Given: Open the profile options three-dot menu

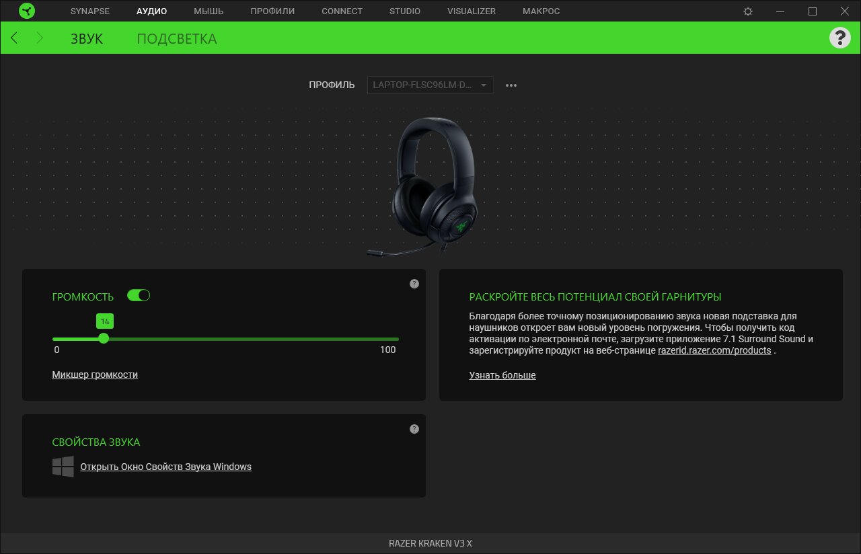Looking at the screenshot, I should click(511, 85).
